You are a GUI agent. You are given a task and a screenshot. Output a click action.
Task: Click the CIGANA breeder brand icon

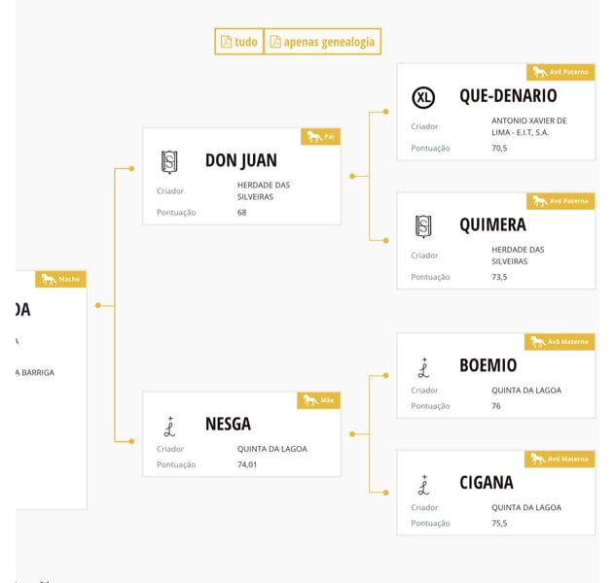423,483
